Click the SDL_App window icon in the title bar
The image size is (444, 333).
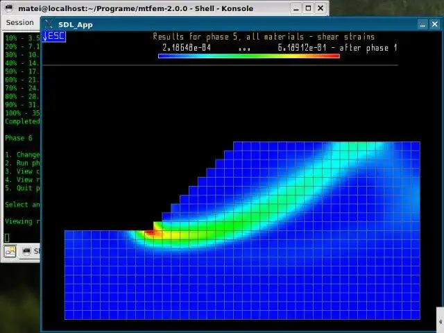(49, 24)
